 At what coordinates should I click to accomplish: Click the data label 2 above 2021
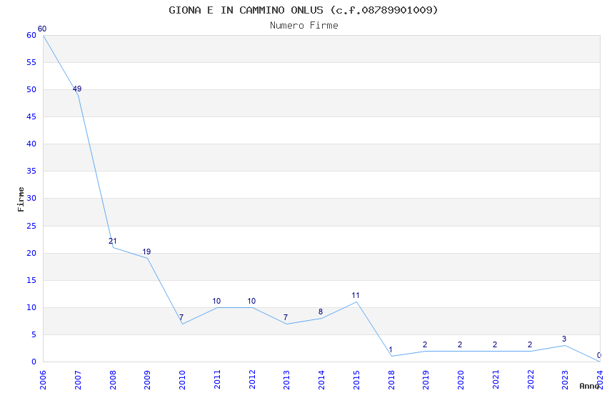click(x=495, y=344)
